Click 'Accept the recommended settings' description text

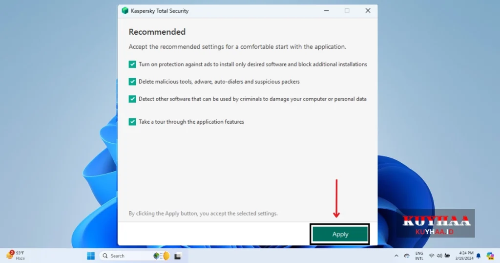pos(237,46)
